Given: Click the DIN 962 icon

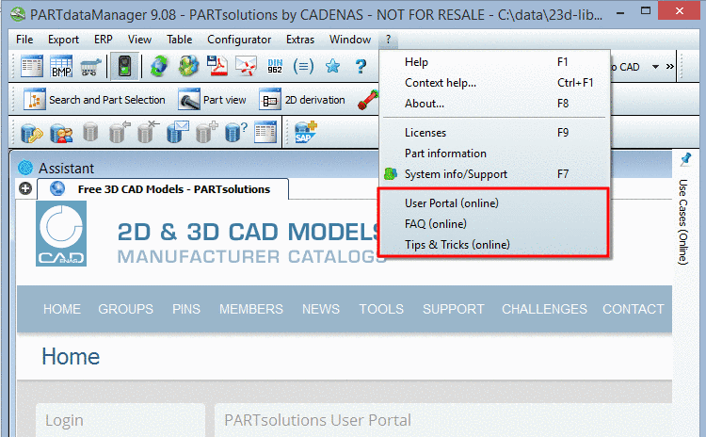Looking at the screenshot, I should (x=275, y=66).
